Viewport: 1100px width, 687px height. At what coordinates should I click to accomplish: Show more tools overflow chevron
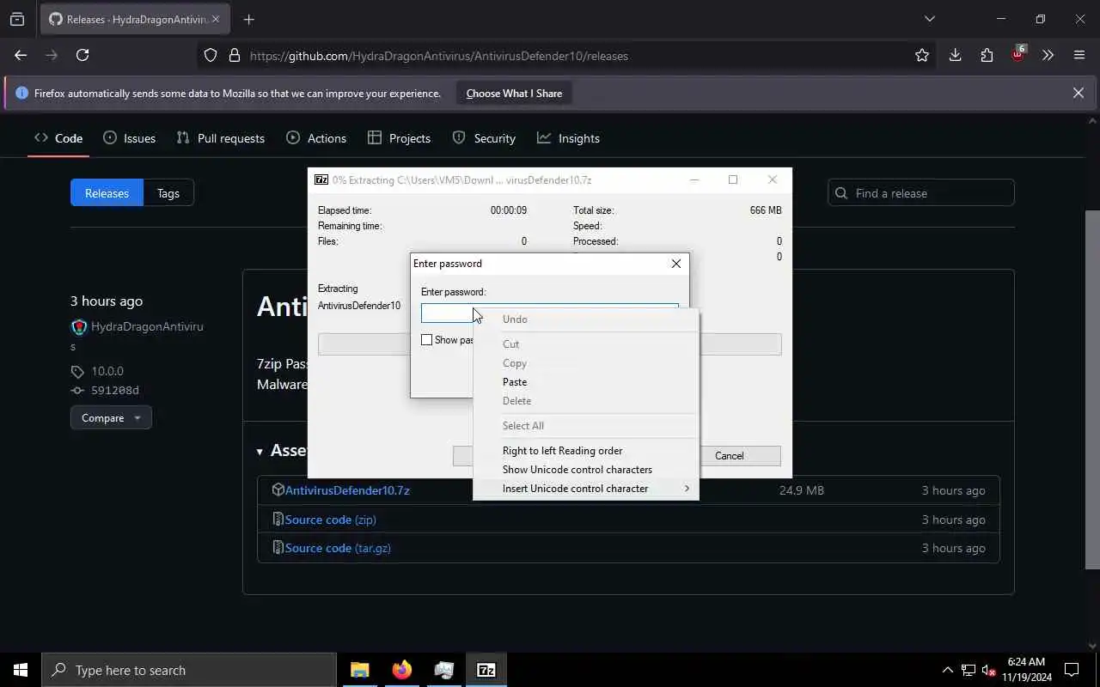point(1048,55)
